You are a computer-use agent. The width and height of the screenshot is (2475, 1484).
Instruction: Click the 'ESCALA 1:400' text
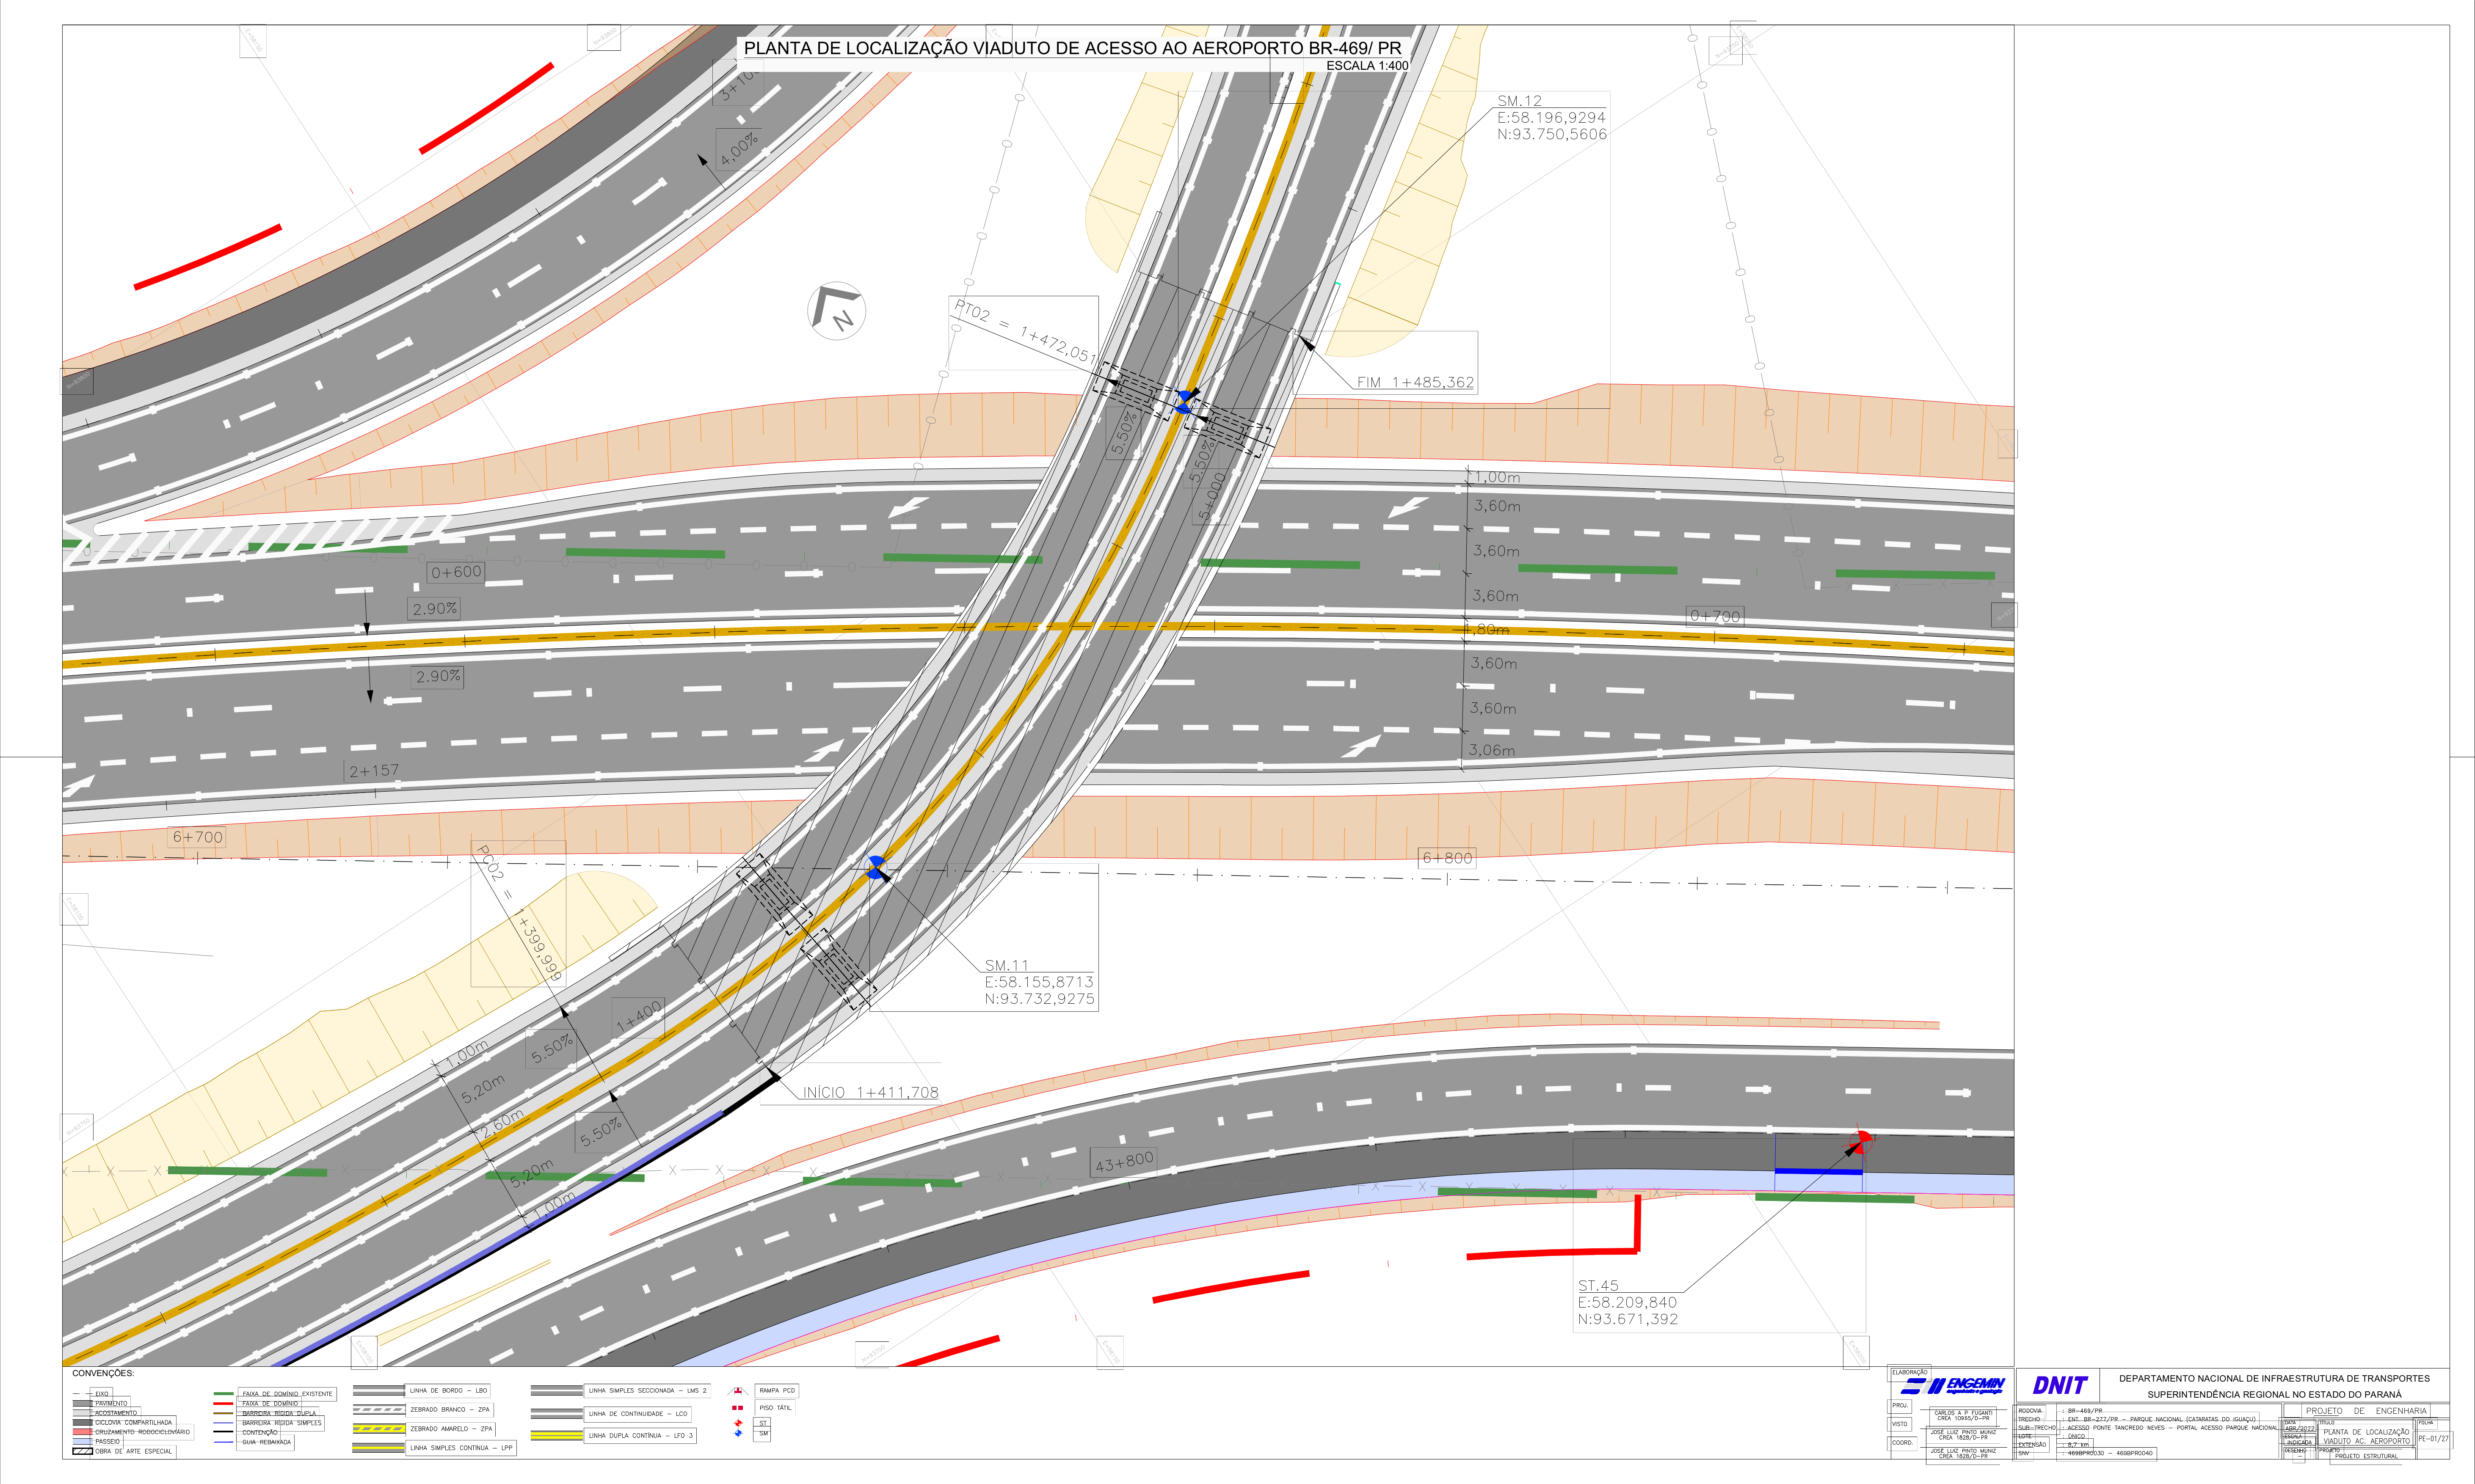(1367, 66)
